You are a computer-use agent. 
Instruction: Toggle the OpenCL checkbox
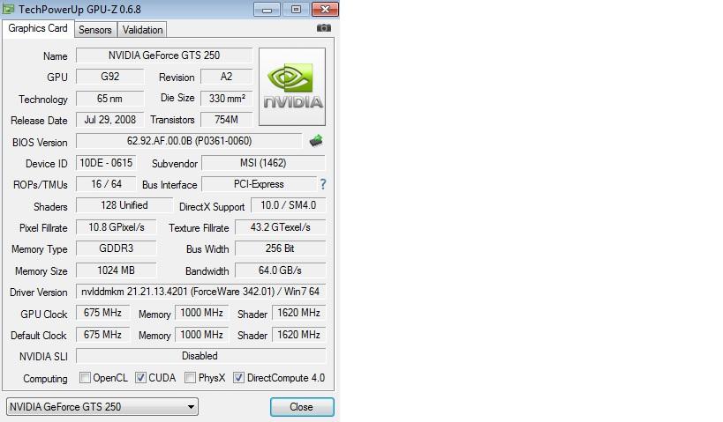[85, 378]
